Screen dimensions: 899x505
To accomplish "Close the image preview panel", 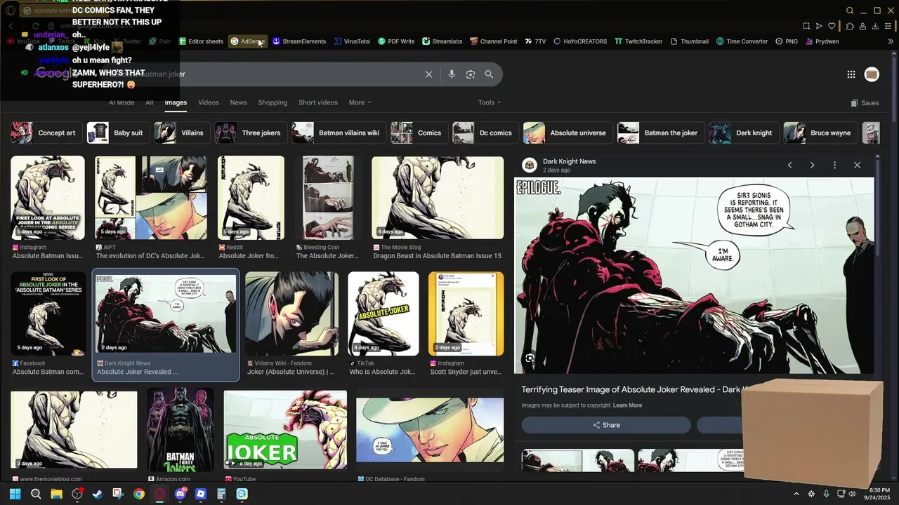I will pyautogui.click(x=857, y=165).
